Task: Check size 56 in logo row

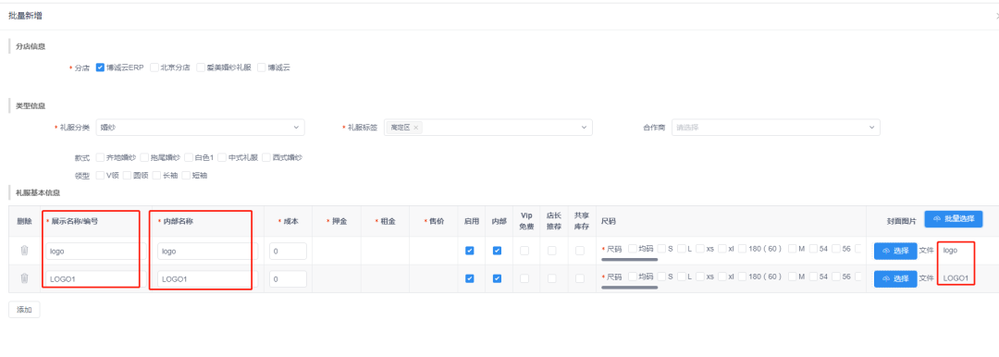Action: click(x=836, y=249)
